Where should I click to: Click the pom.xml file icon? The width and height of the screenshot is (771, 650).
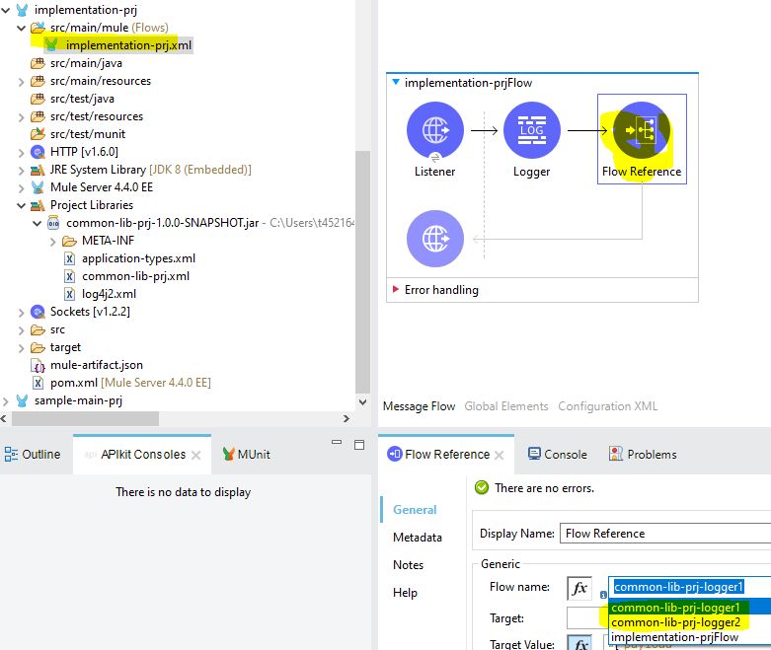click(x=38, y=383)
